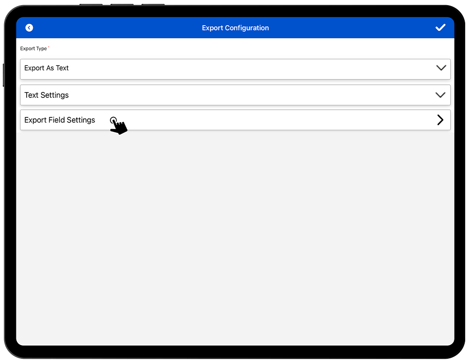Click the down chevron on Export As Text
The width and height of the screenshot is (468, 362).
pos(440,68)
